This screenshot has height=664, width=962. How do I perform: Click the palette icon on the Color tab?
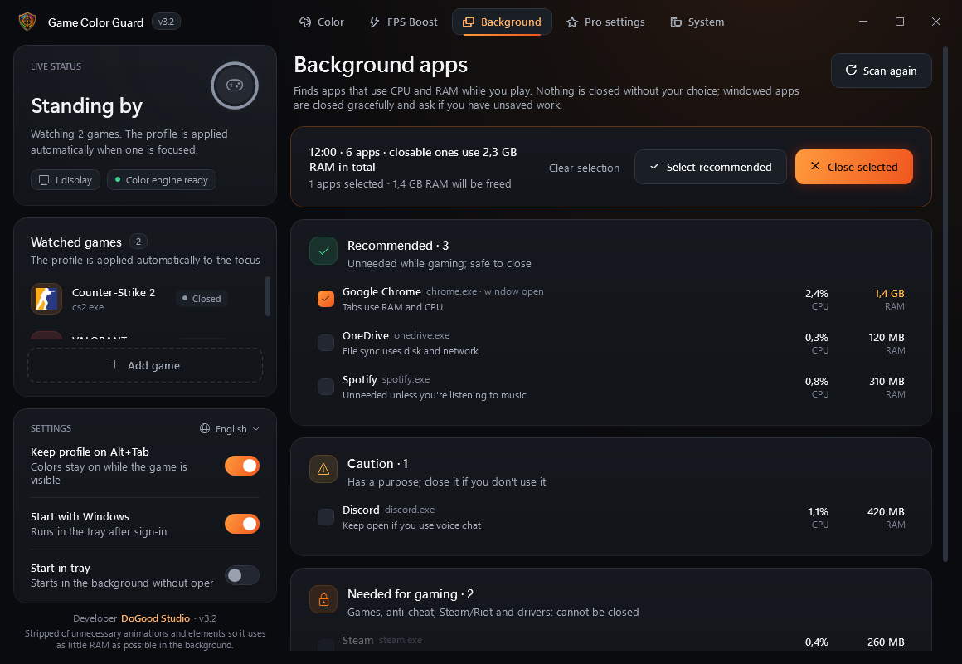click(305, 22)
